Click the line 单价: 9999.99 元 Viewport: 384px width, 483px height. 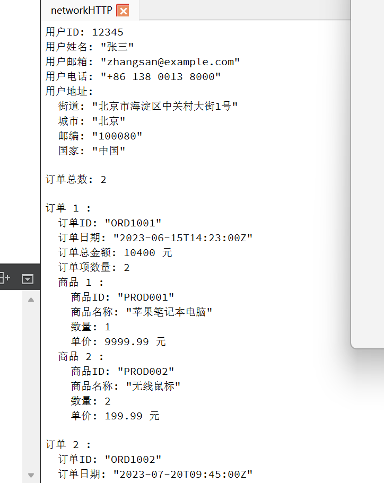[x=118, y=341]
